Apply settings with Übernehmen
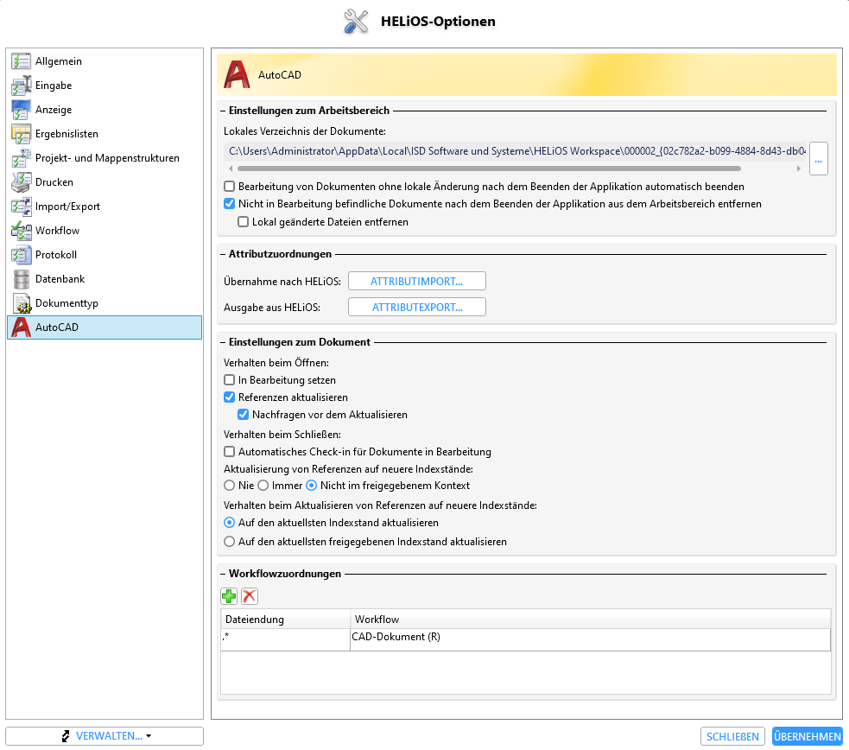This screenshot has width=849, height=750. point(808,736)
